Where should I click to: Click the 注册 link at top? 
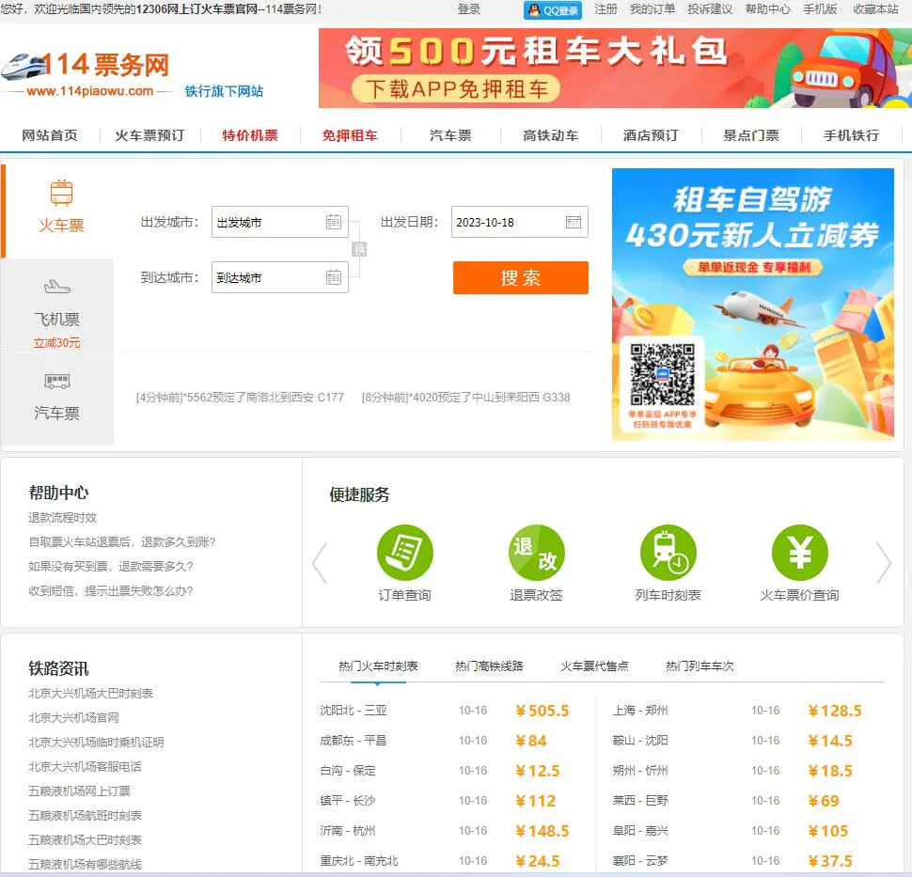click(x=605, y=9)
